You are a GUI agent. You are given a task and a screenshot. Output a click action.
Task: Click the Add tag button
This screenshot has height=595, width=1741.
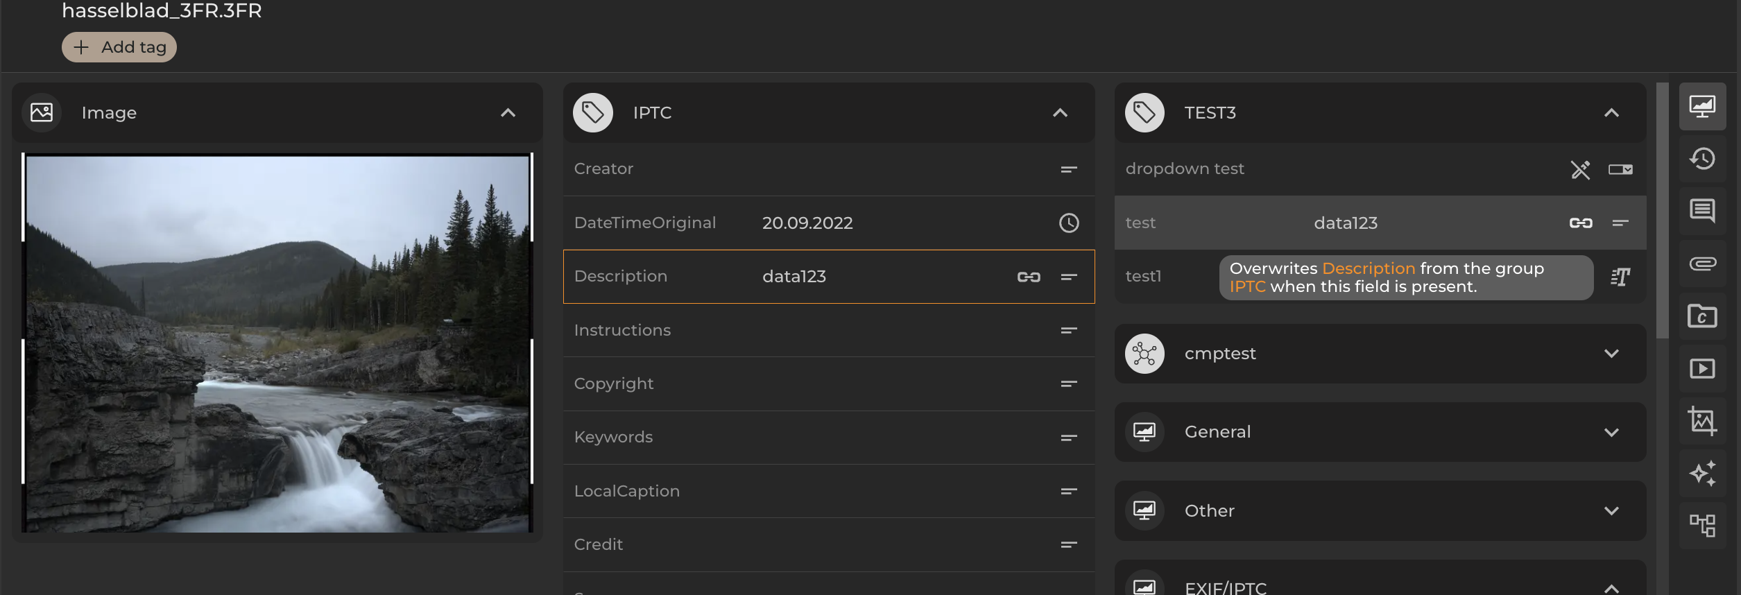[119, 47]
